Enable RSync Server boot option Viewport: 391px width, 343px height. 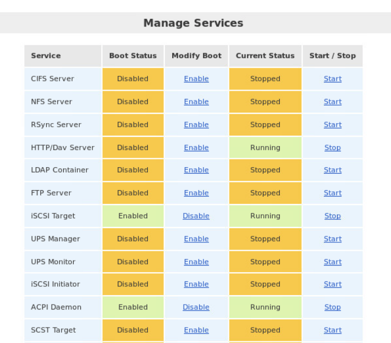[x=196, y=125]
